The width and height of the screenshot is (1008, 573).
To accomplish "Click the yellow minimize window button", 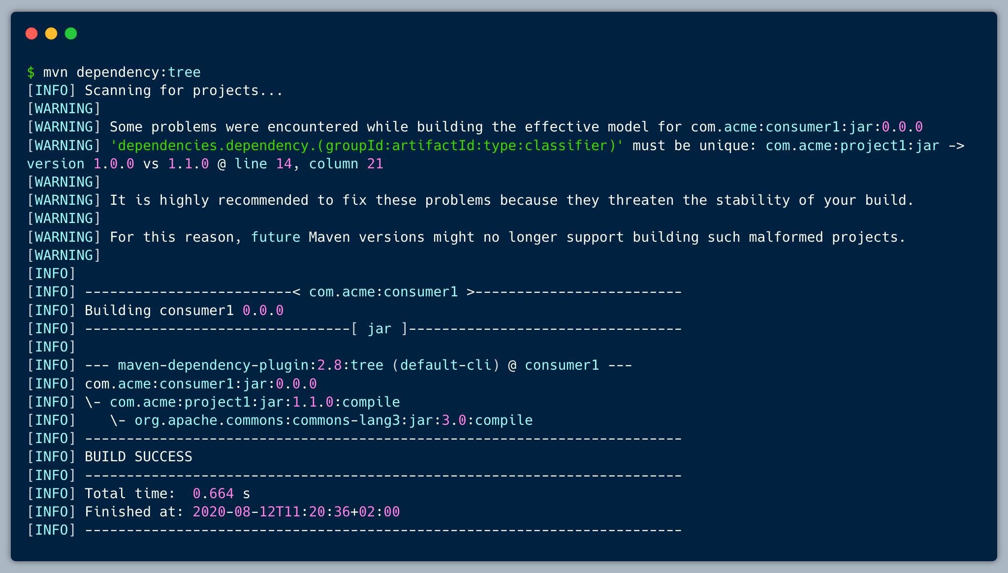I will point(51,33).
